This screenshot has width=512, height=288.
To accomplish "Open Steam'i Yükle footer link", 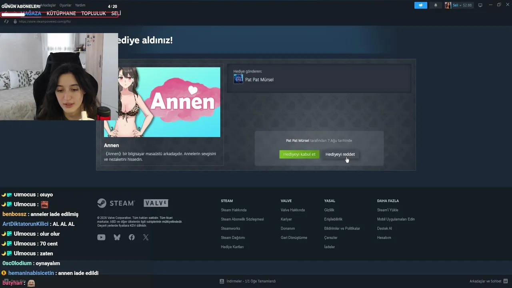I will (388, 210).
